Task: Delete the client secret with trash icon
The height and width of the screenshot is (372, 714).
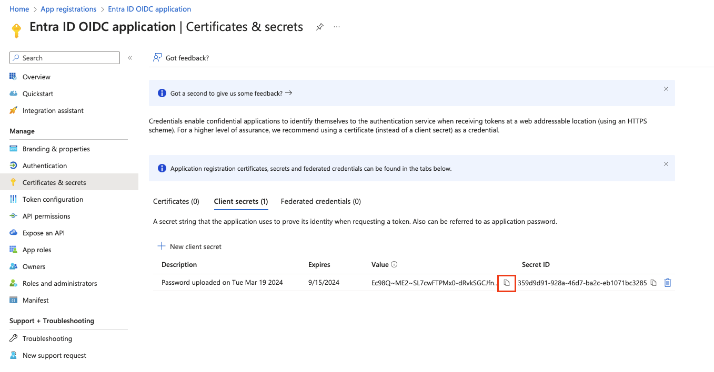Action: point(668,283)
